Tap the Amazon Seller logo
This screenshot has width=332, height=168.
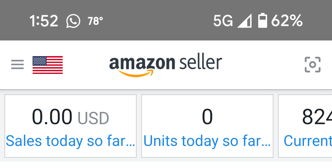point(166,66)
